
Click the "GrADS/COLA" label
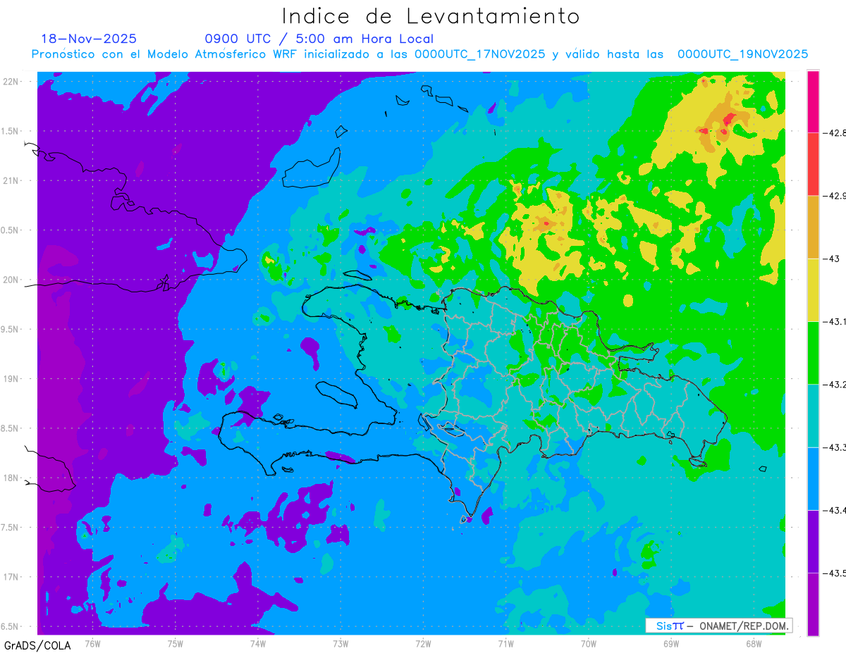pyautogui.click(x=37, y=645)
